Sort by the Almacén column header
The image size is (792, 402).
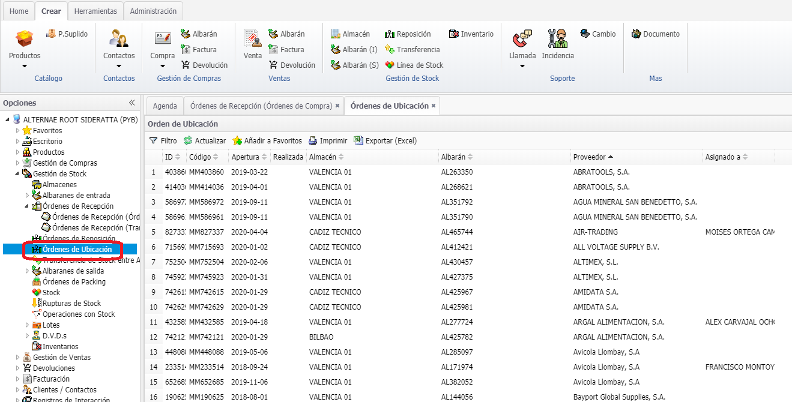[x=372, y=157]
